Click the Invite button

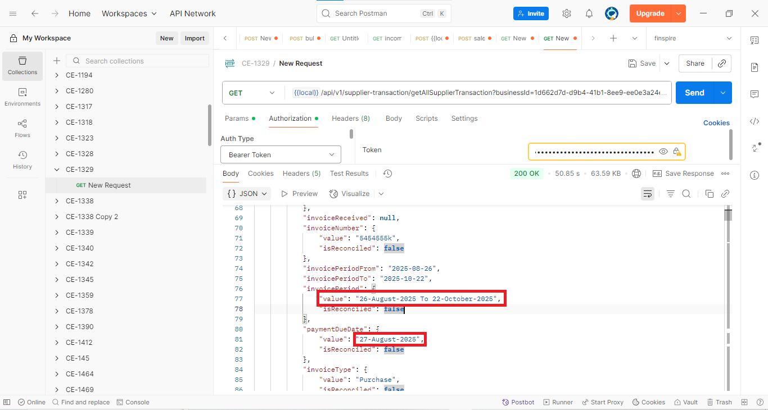tap(531, 13)
